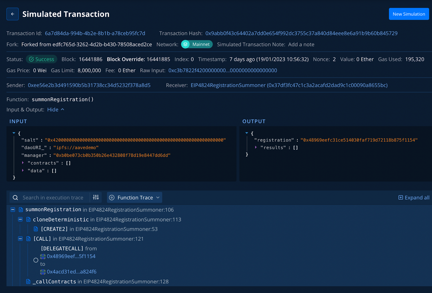Image resolution: width=432 pixels, height=293 pixels.
Task: Click the Gas Price value 0 Wei
Action: point(40,70)
